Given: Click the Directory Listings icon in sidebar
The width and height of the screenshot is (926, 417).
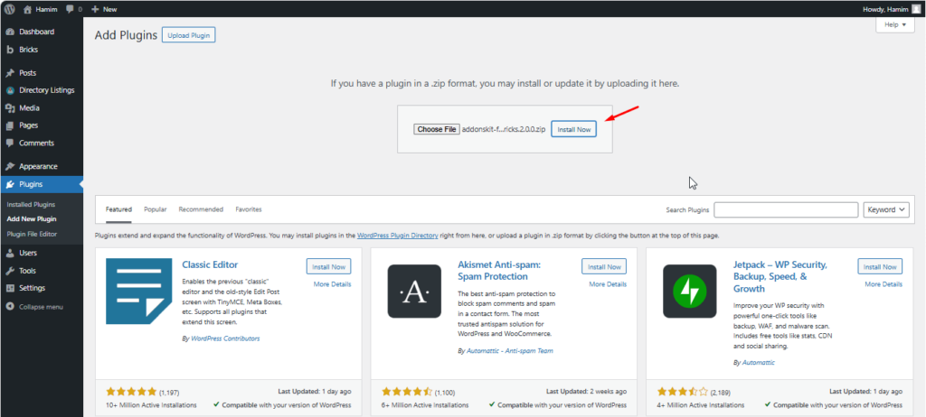Looking at the screenshot, I should click(x=9, y=90).
